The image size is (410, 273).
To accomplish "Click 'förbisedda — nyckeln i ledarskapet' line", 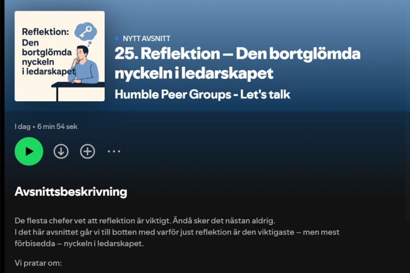I will [x=79, y=244].
